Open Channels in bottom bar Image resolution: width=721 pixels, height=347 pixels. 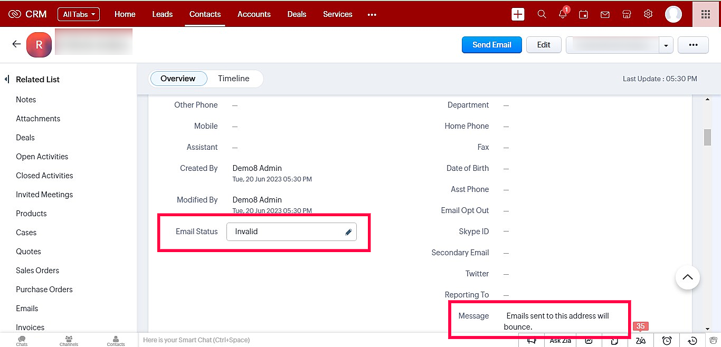(x=69, y=340)
